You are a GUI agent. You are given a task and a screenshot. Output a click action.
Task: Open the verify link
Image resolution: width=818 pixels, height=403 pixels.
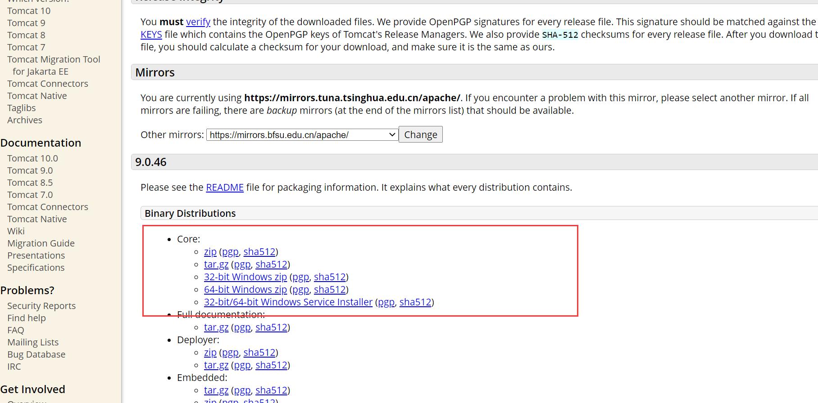pyautogui.click(x=198, y=22)
